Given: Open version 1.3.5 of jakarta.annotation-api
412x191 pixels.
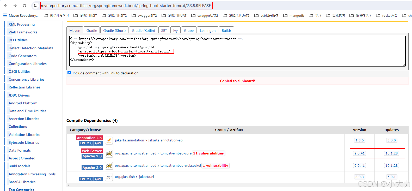Looking at the screenshot, I should (359, 140).
